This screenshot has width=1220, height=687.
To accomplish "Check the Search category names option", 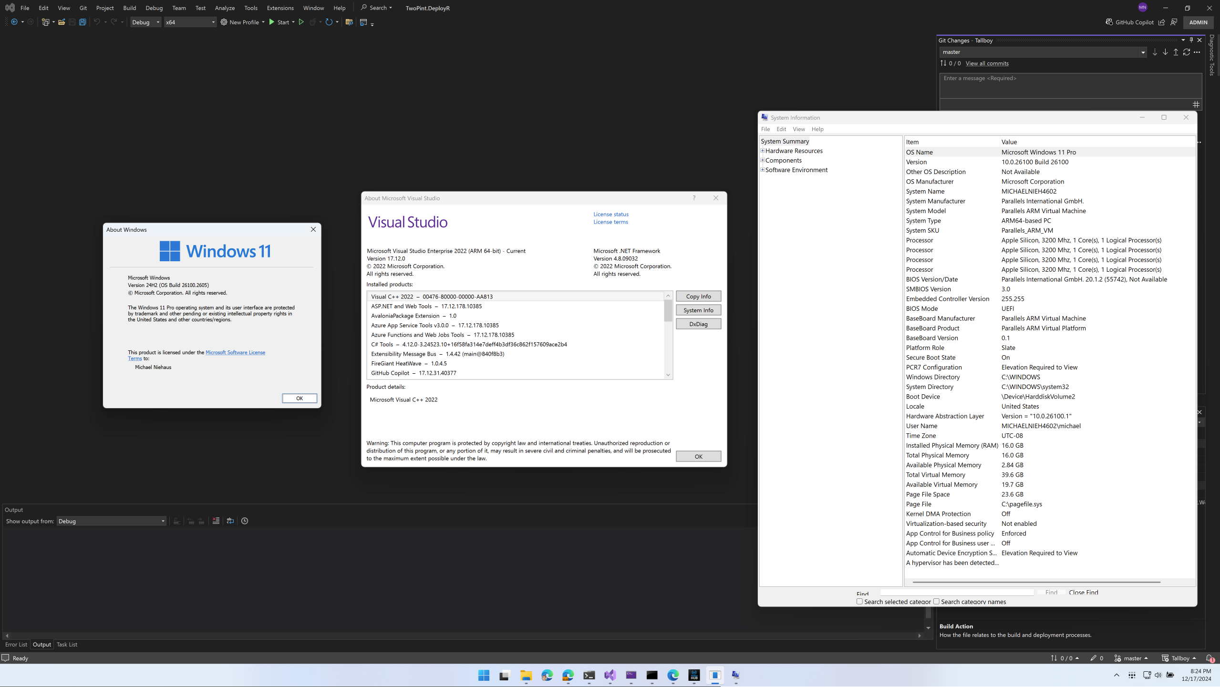I will [936, 602].
